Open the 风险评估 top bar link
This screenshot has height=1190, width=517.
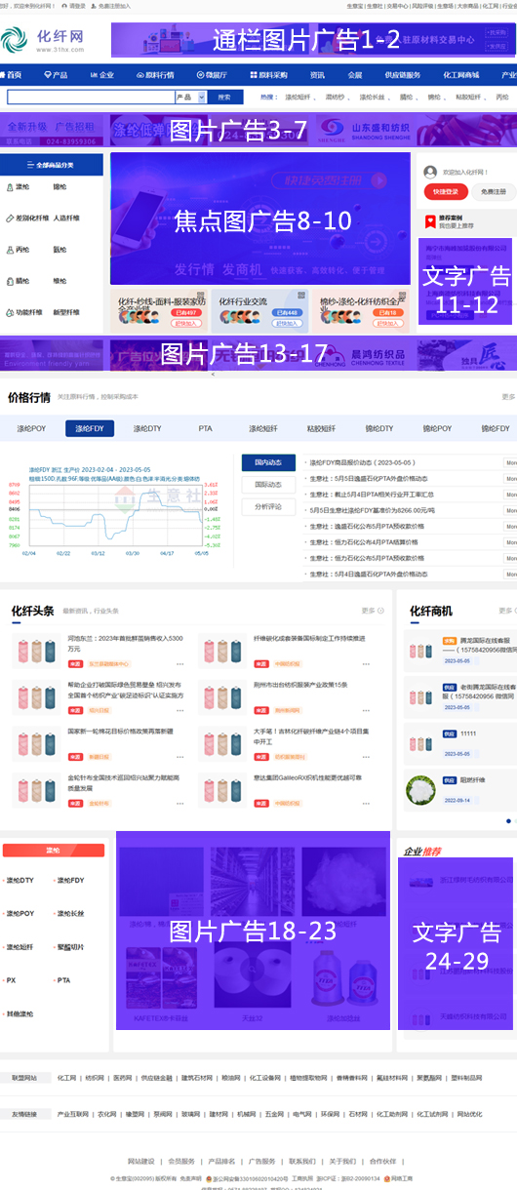421,6
